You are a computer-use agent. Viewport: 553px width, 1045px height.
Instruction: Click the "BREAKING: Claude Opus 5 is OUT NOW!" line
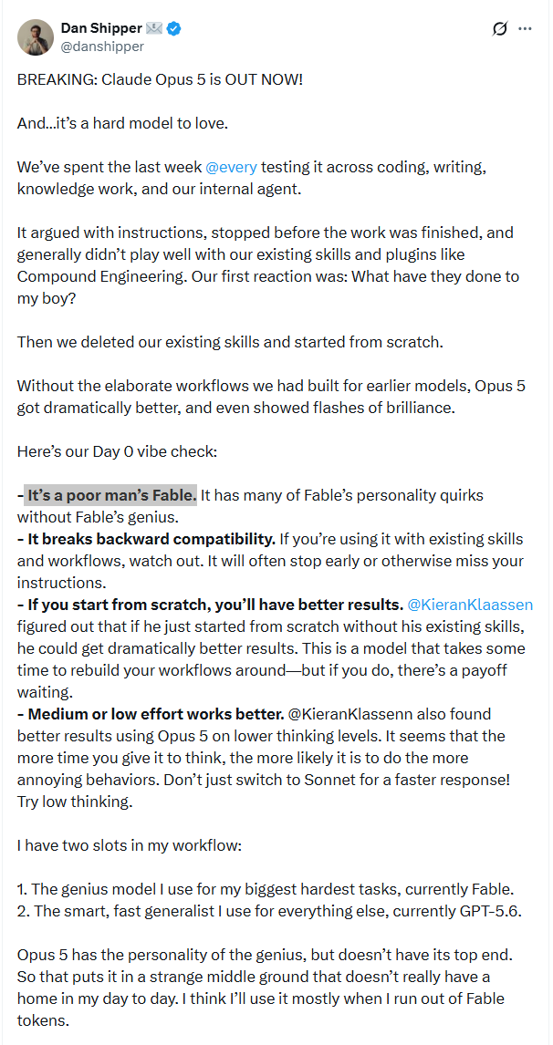click(x=160, y=81)
